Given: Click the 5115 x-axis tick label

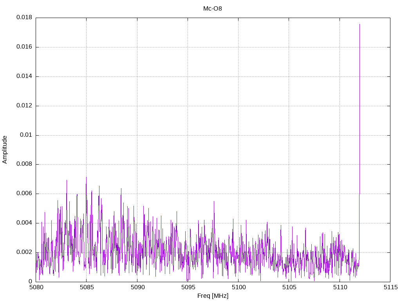Looking at the screenshot, I should pos(390,288).
